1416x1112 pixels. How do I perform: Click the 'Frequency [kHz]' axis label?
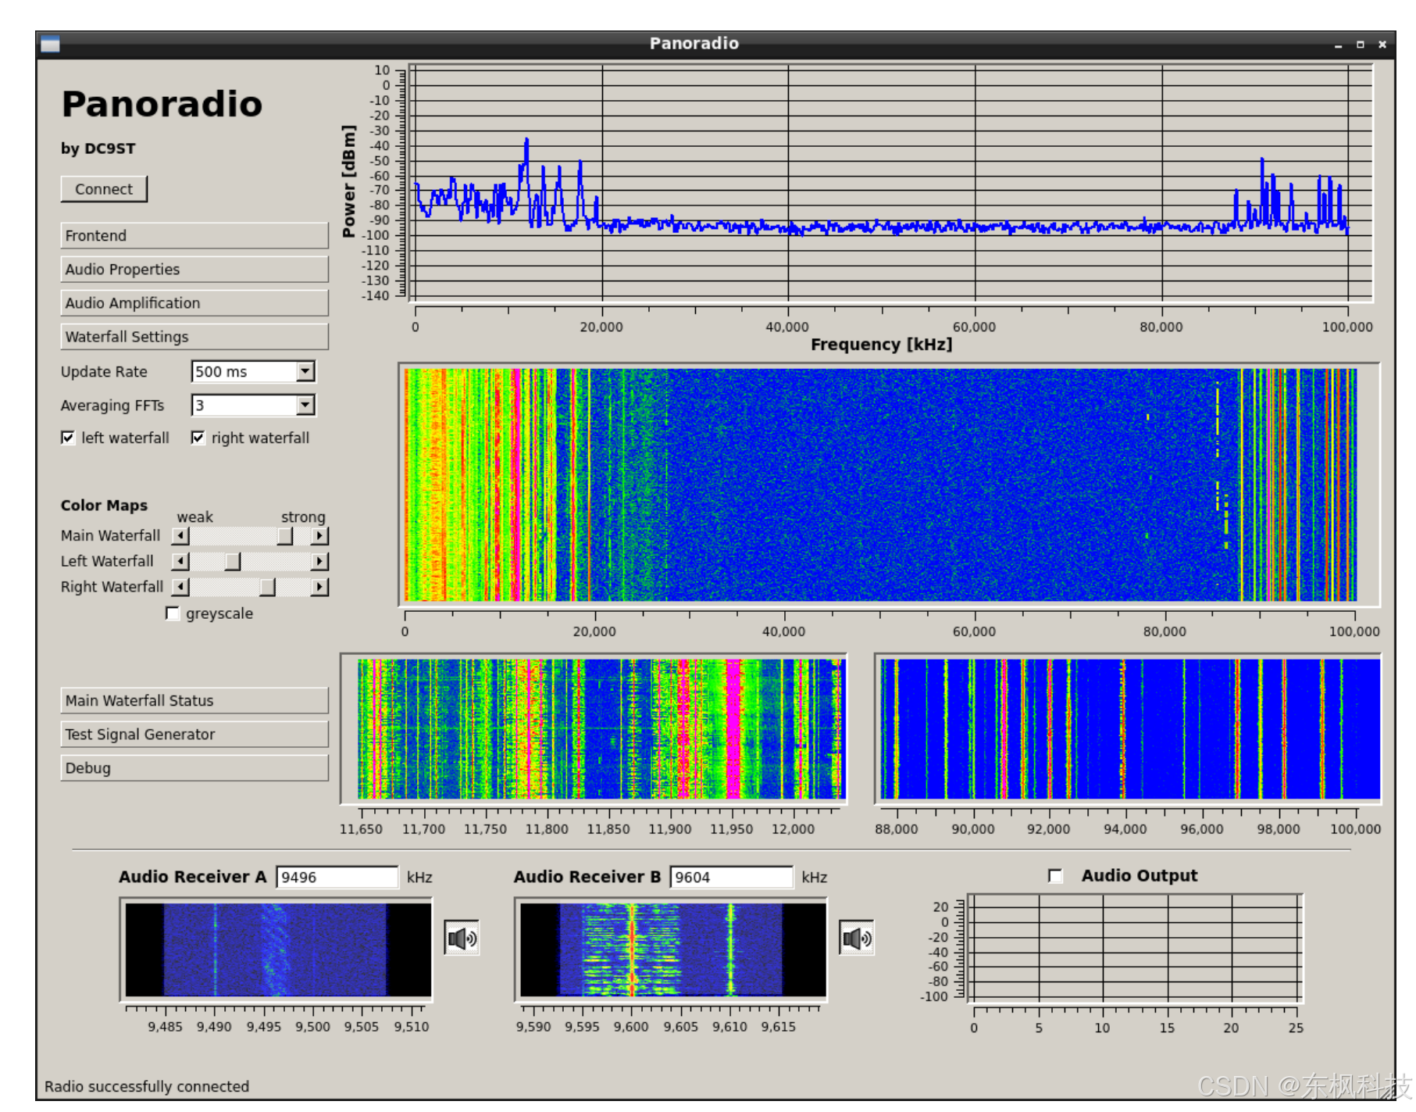(x=881, y=345)
